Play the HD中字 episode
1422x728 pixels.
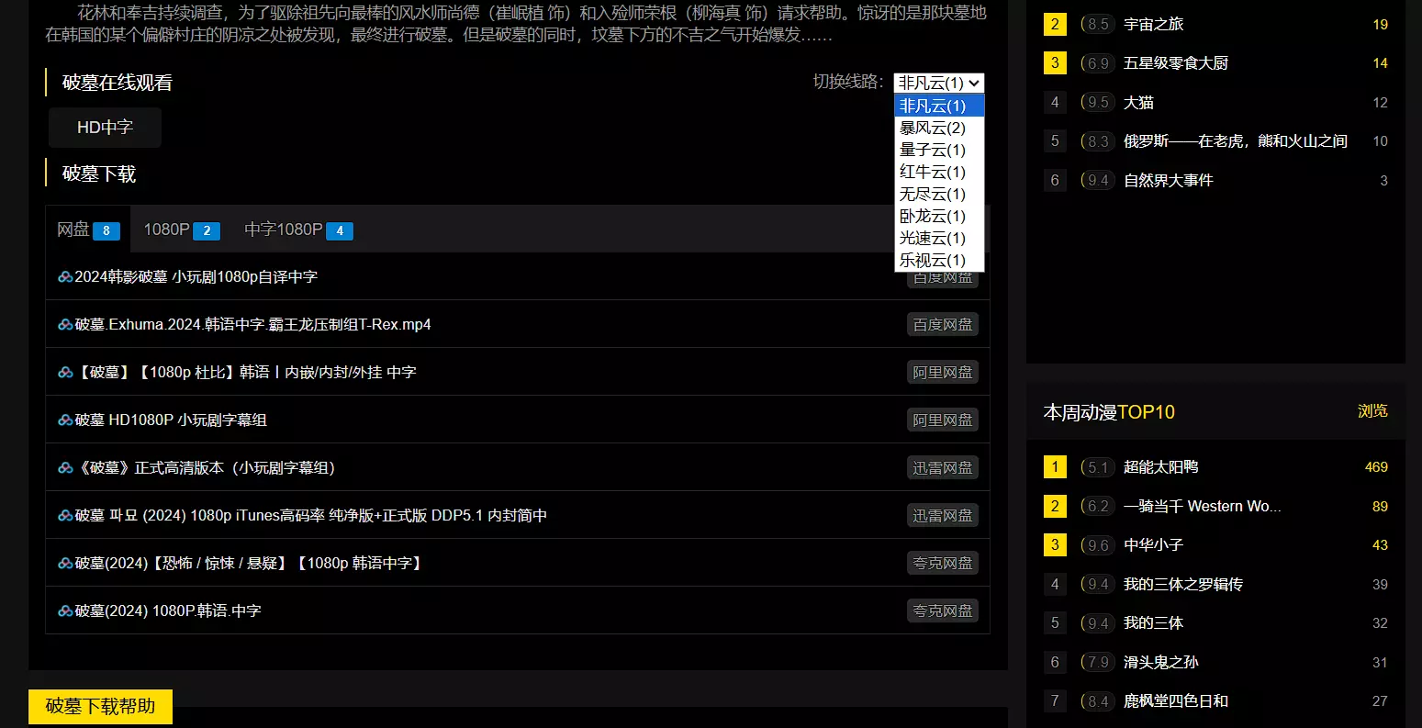[x=105, y=128]
